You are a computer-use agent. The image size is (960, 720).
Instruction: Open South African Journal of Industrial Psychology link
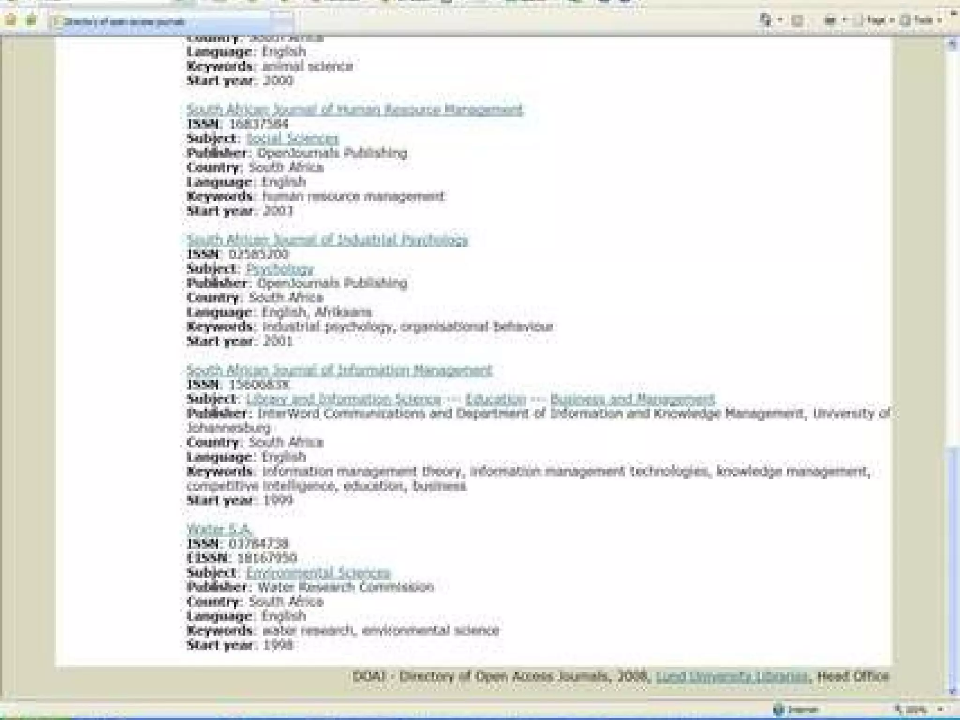click(x=327, y=240)
